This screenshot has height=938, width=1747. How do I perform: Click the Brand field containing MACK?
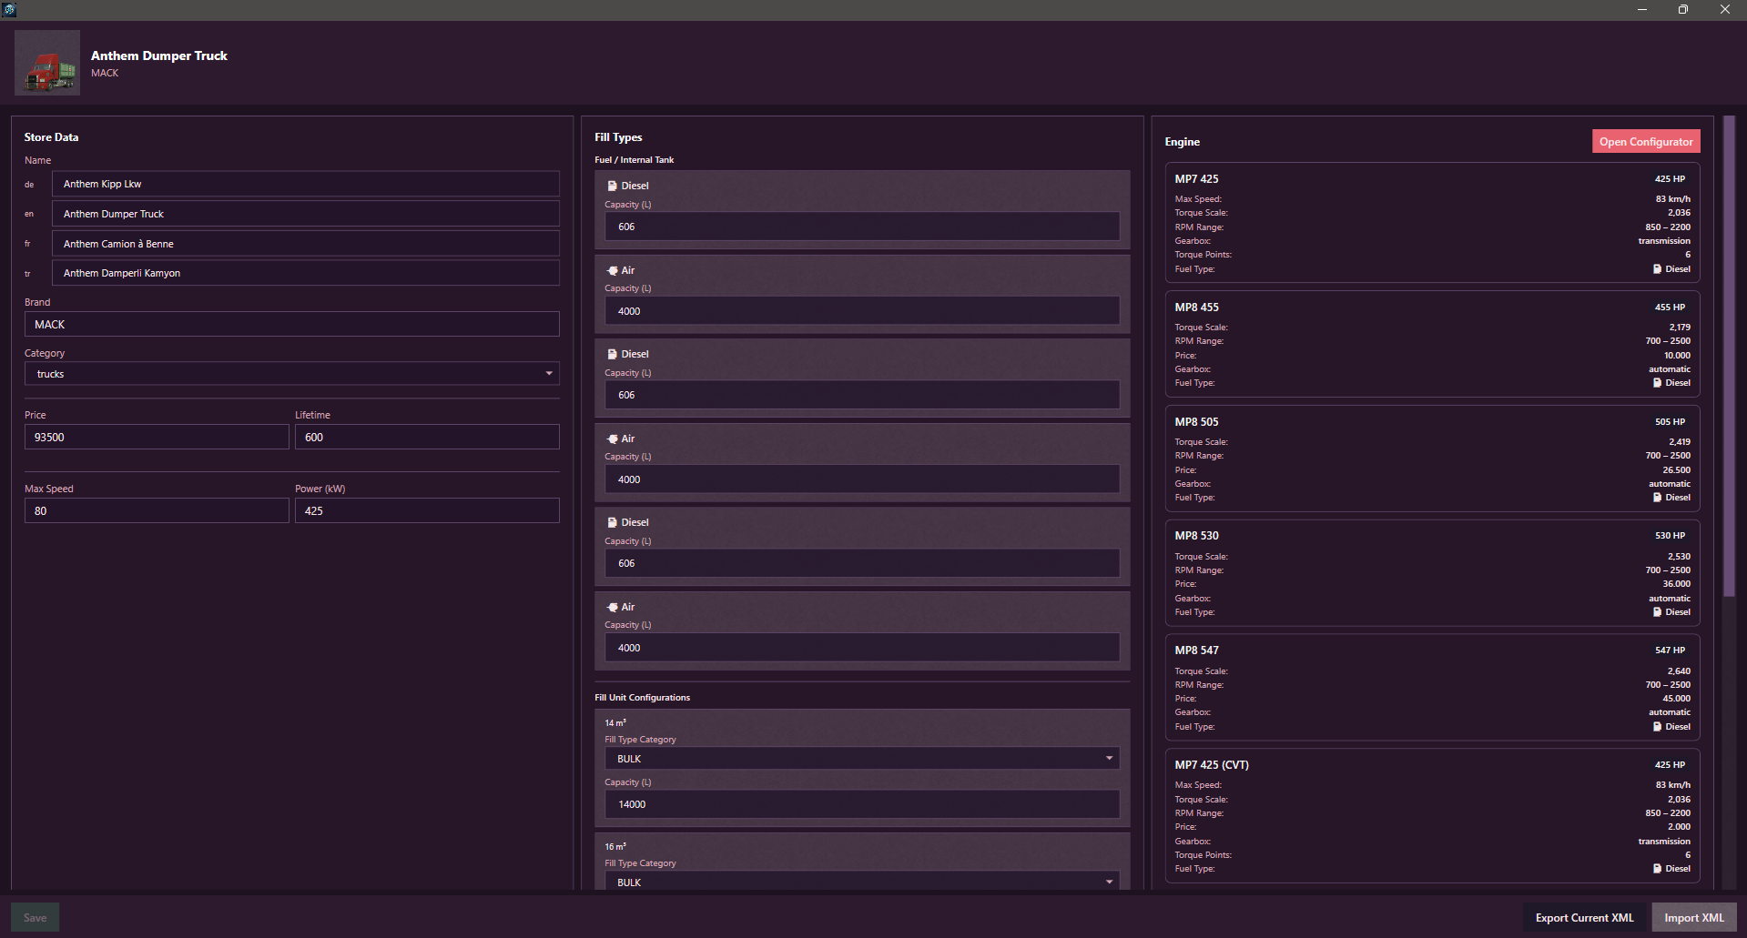[291, 325]
